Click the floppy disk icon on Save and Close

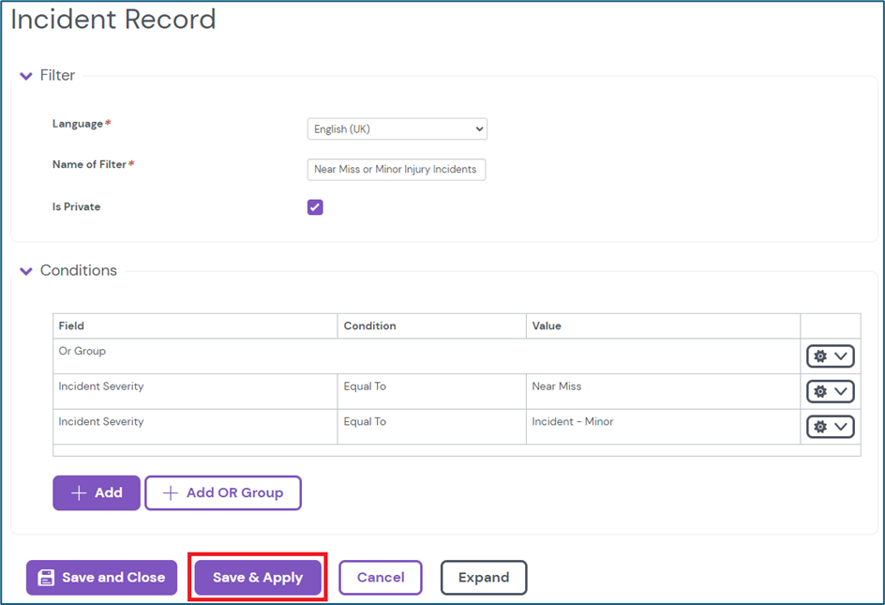[x=46, y=578]
